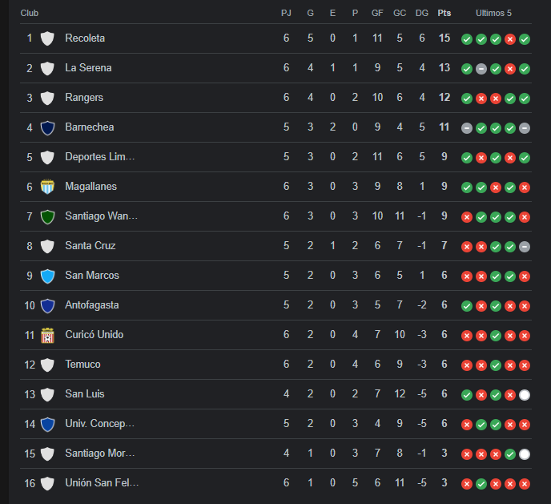Click Santa Cruz's gray draw marker
This screenshot has width=551, height=504.
[x=525, y=247]
